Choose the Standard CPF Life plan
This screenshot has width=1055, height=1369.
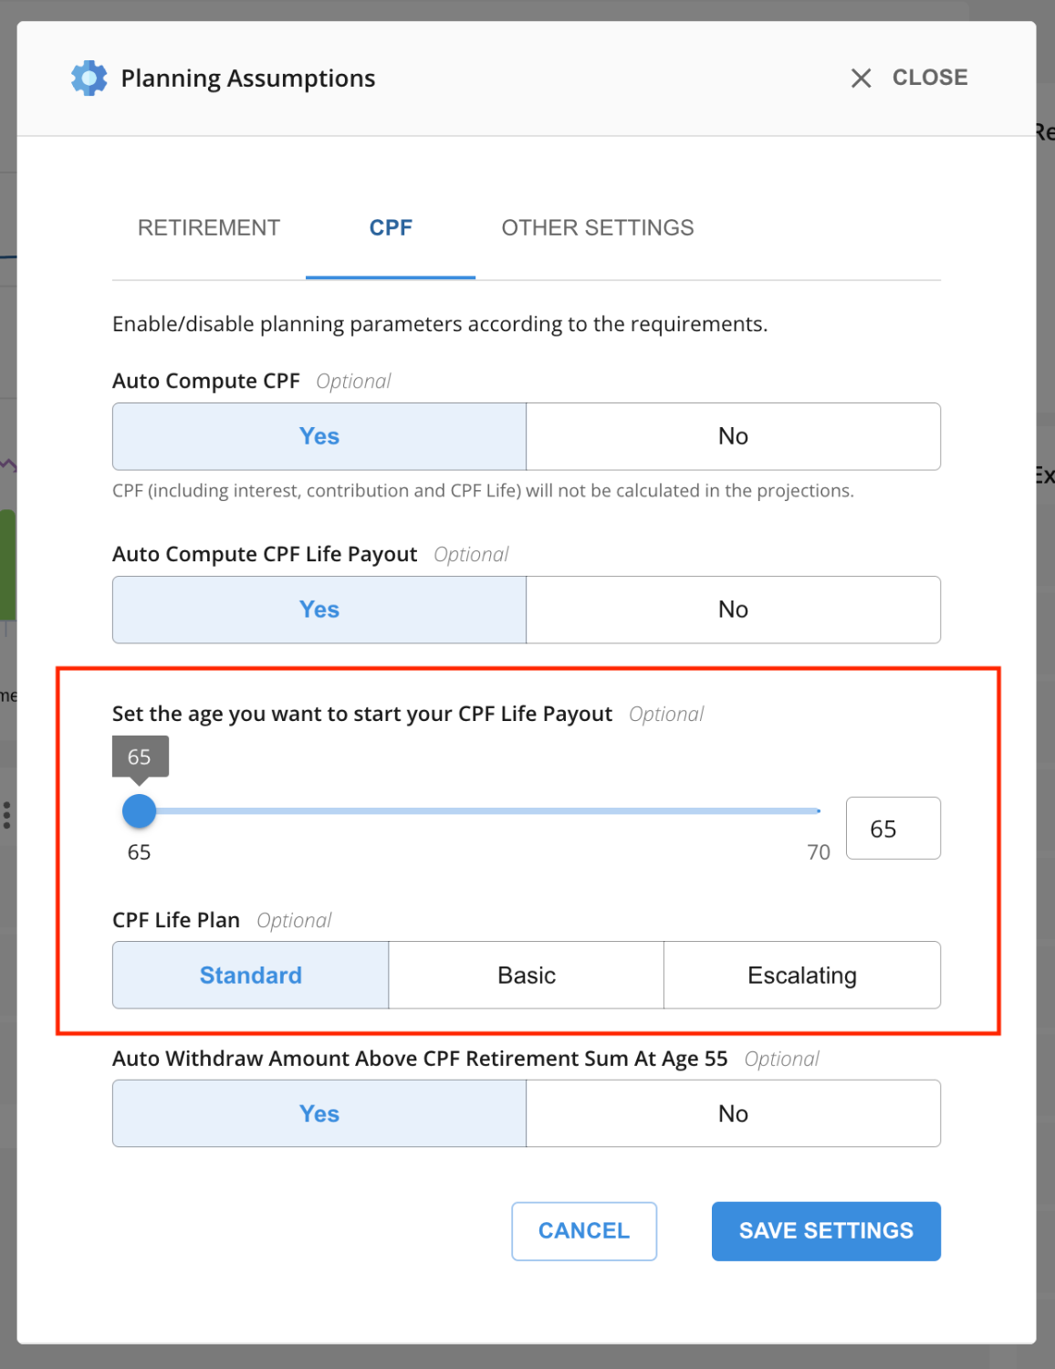[x=251, y=975]
